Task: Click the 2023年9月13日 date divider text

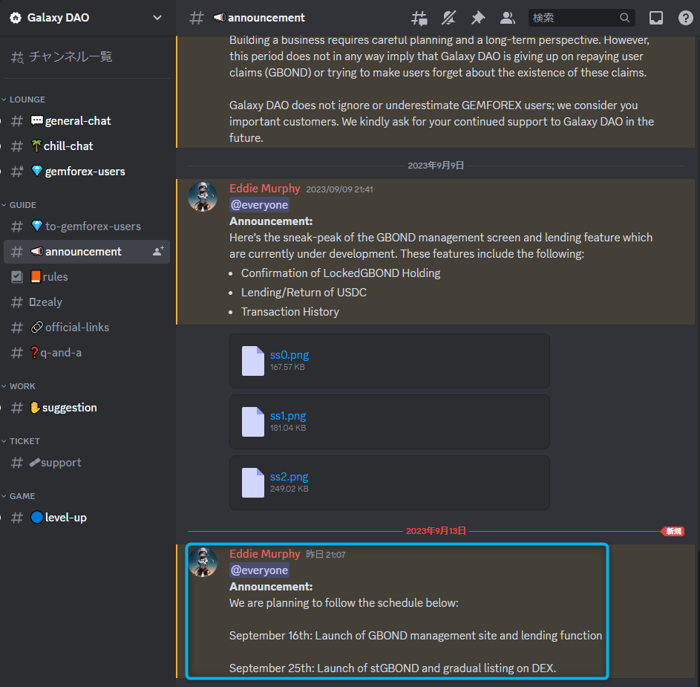Action: 436,531
